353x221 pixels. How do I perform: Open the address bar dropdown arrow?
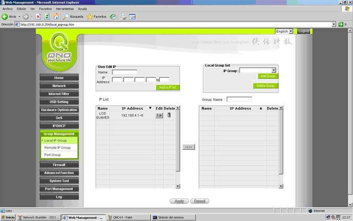coord(334,24)
